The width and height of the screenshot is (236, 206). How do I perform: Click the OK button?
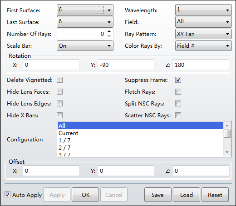[85, 195]
